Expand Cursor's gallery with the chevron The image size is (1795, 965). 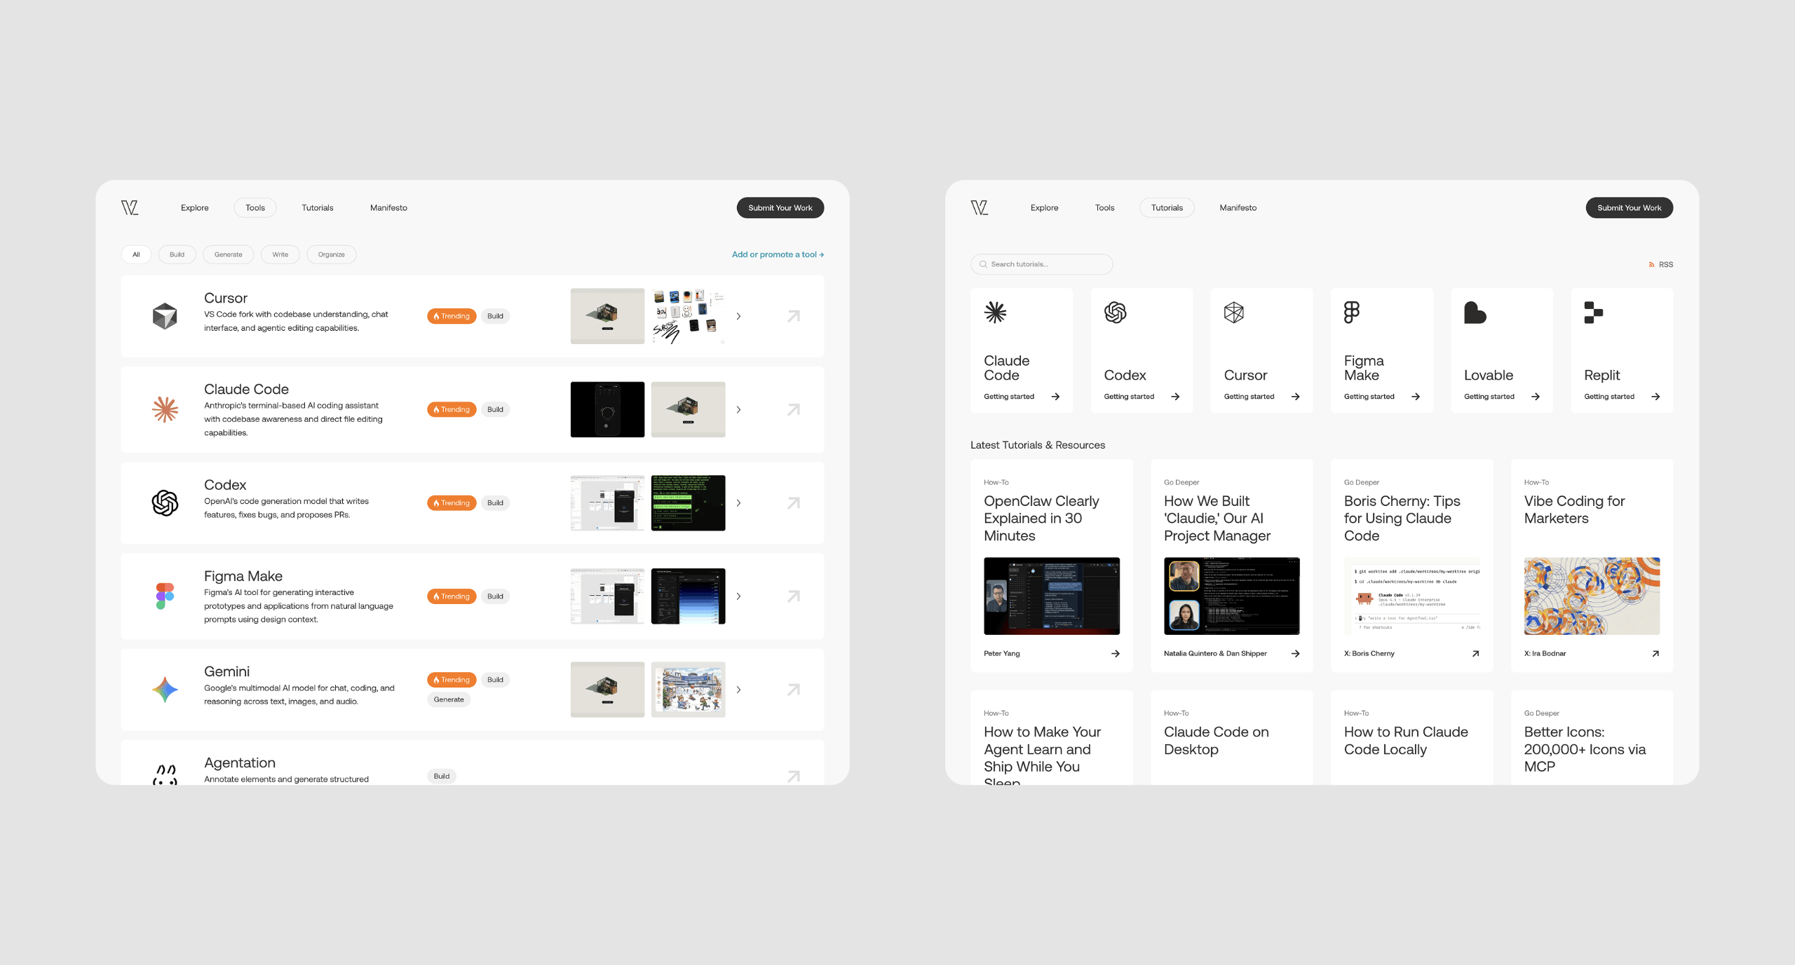pos(738,316)
